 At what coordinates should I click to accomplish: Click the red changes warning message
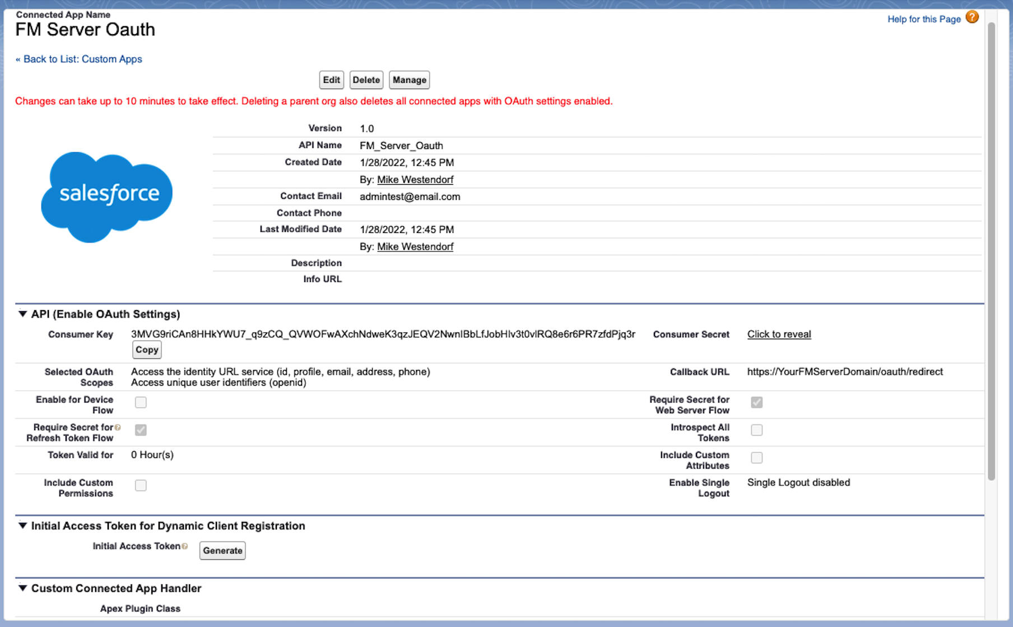click(314, 101)
